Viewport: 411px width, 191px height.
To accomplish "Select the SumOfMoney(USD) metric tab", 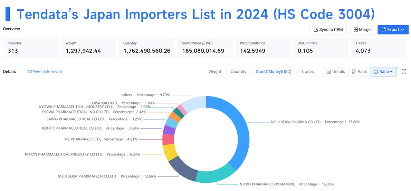I will [x=274, y=71].
